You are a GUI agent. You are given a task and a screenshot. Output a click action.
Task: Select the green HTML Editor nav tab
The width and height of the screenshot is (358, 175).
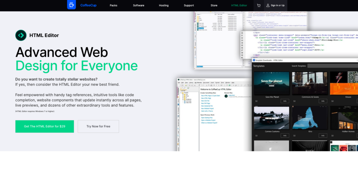click(x=239, y=6)
